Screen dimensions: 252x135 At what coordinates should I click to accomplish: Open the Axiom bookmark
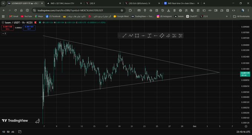tap(179, 16)
